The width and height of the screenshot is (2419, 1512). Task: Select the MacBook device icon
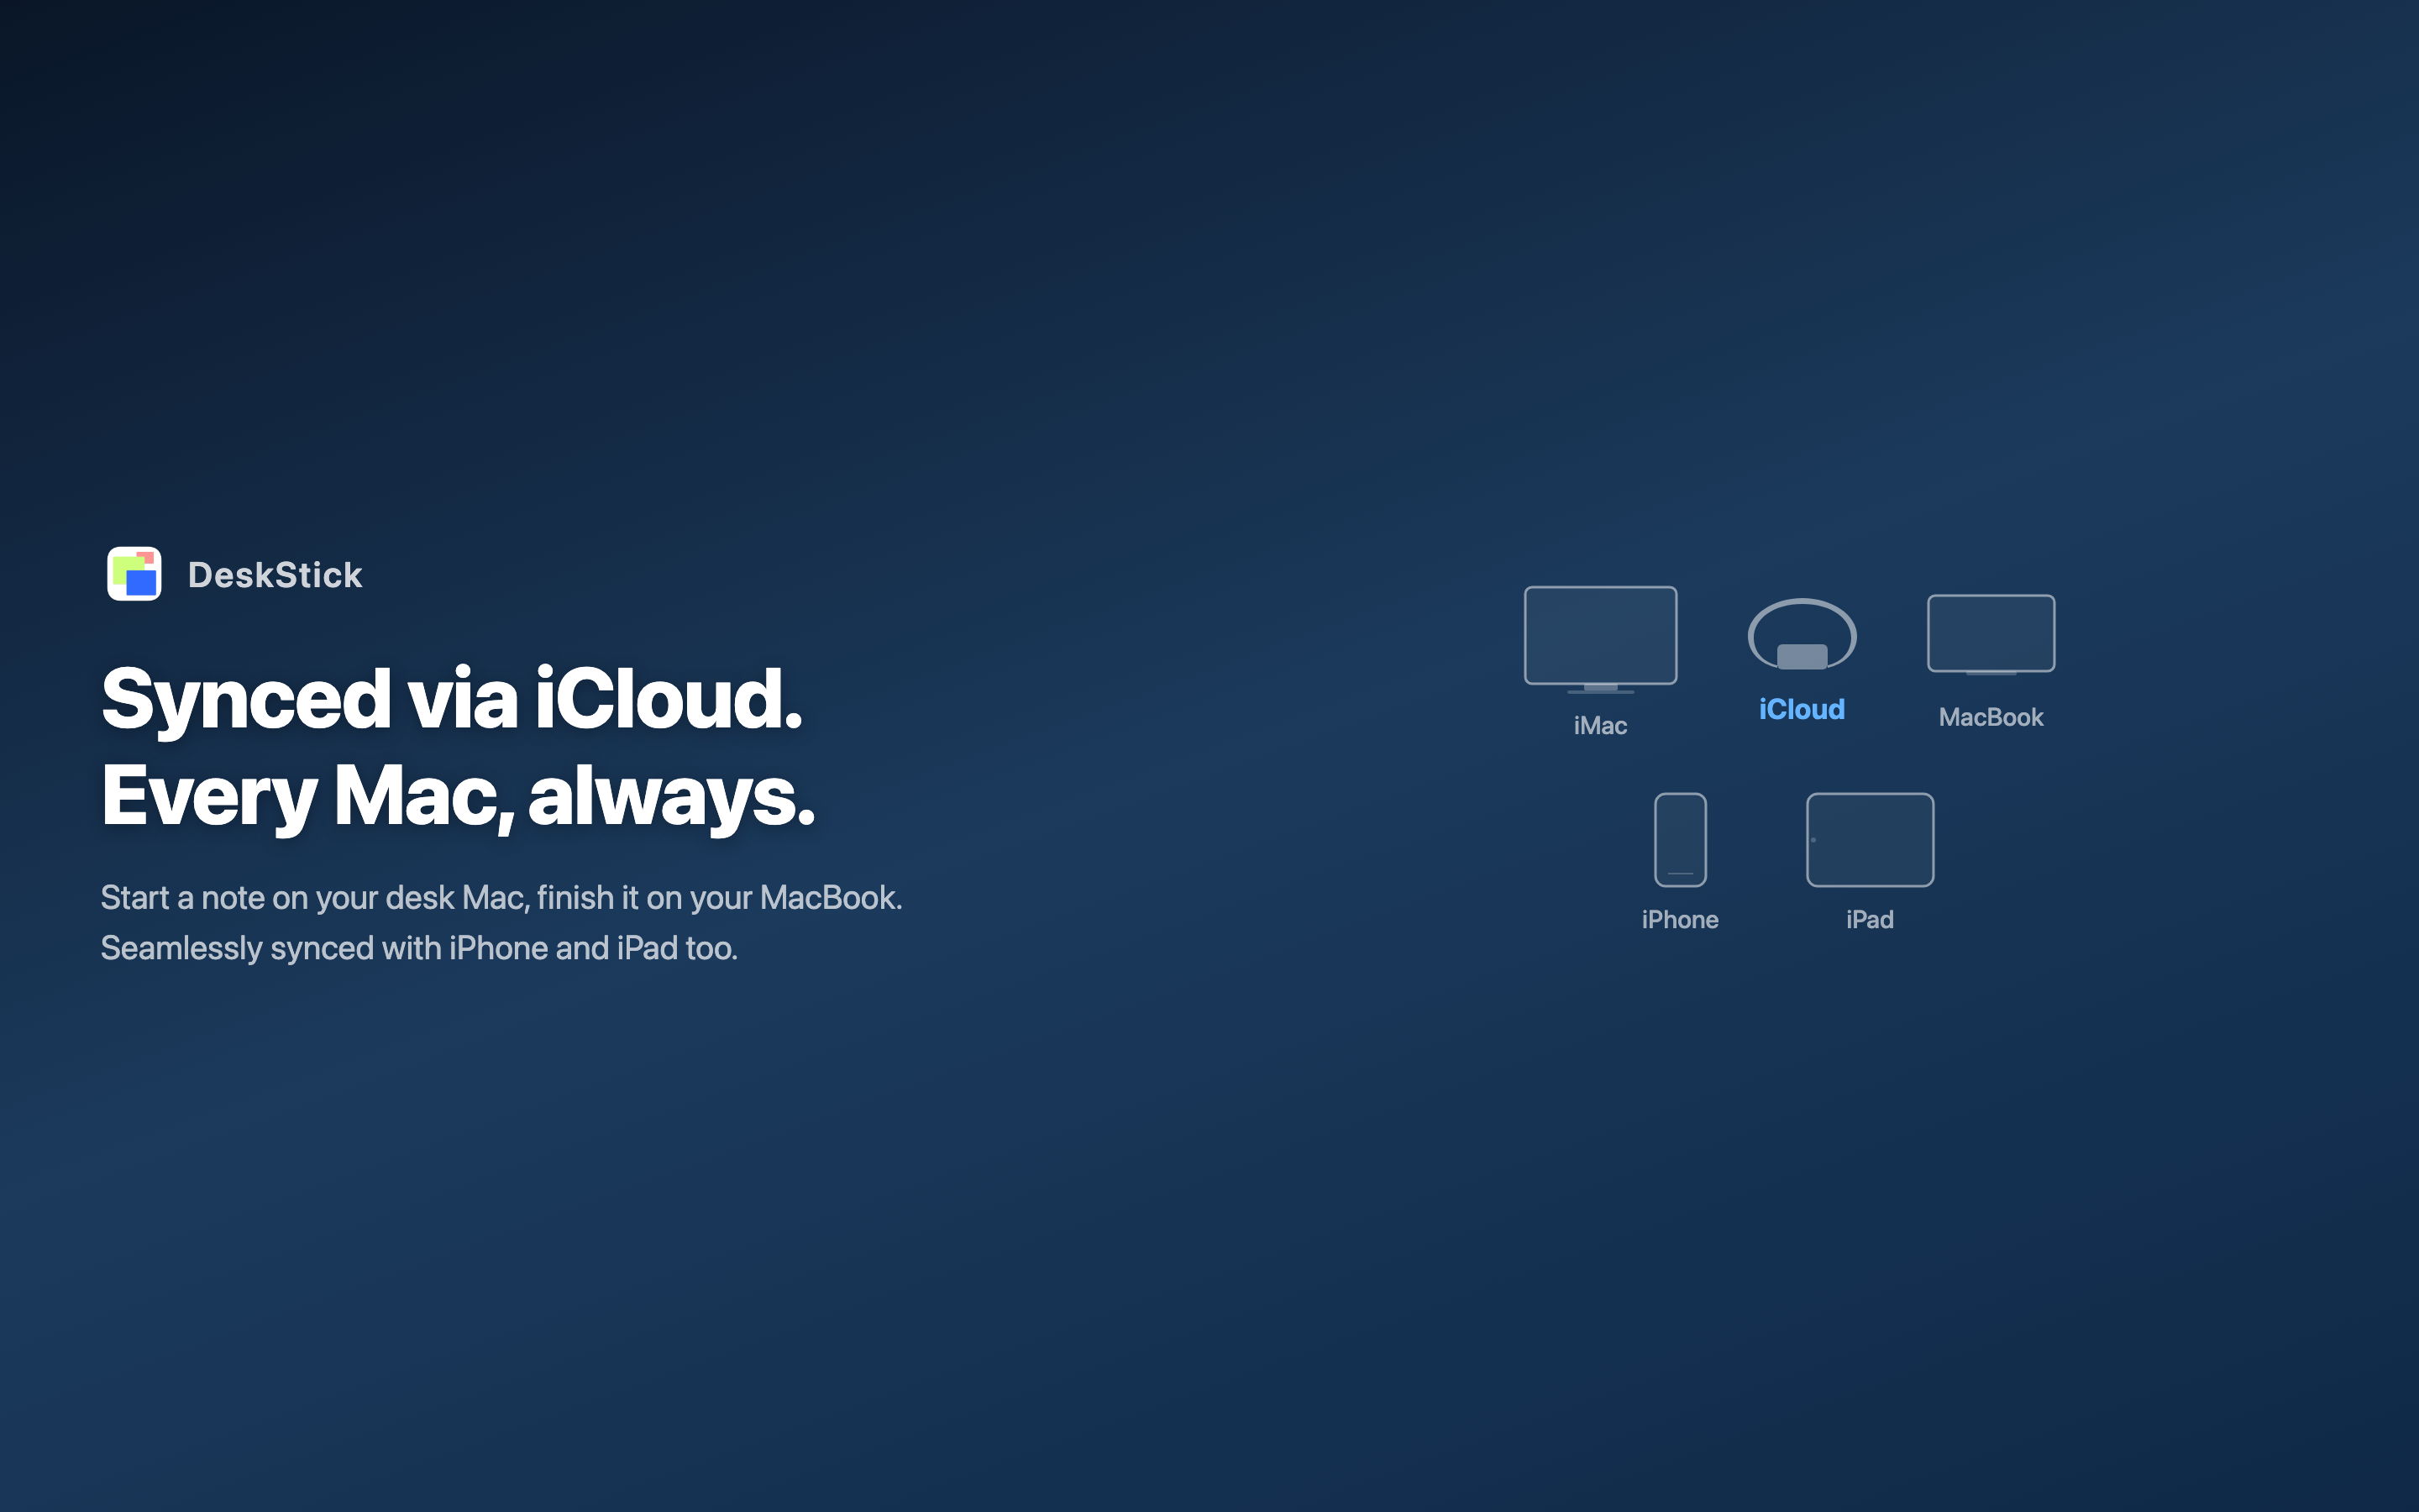click(1991, 635)
